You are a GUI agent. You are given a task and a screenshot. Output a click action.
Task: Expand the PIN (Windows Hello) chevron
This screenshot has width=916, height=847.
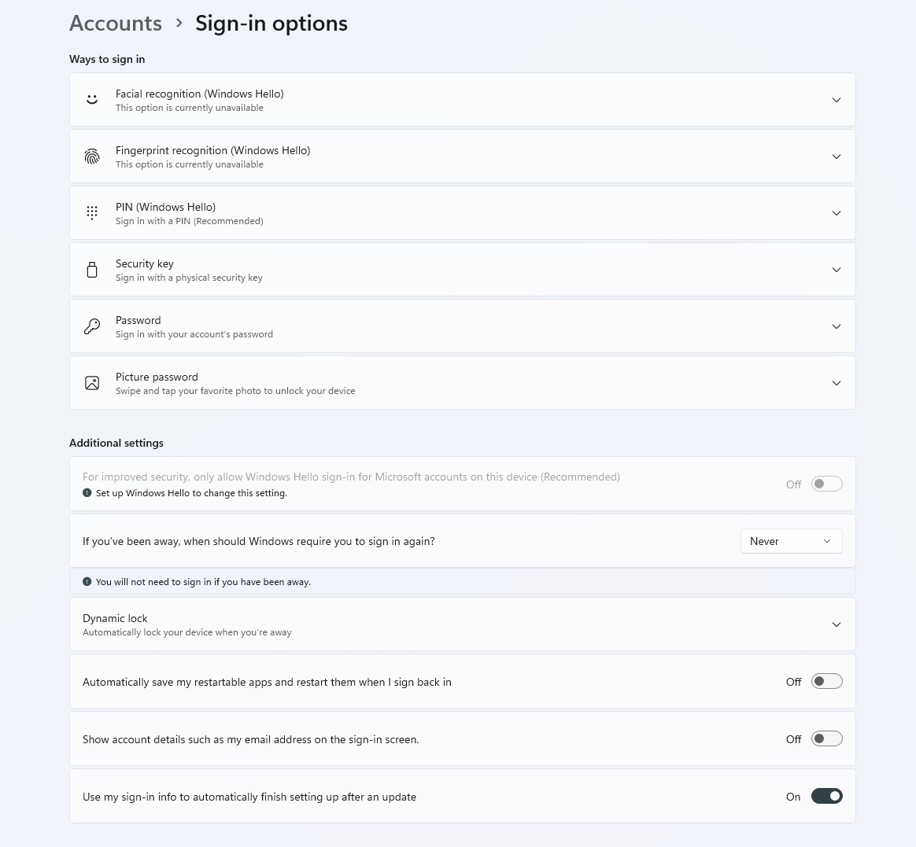coord(837,213)
